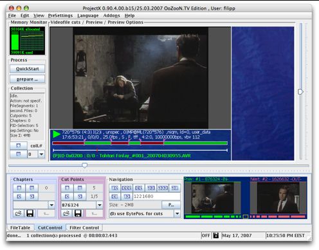Go to the previous cut point
This screenshot has height=250, width=319.
(68, 197)
